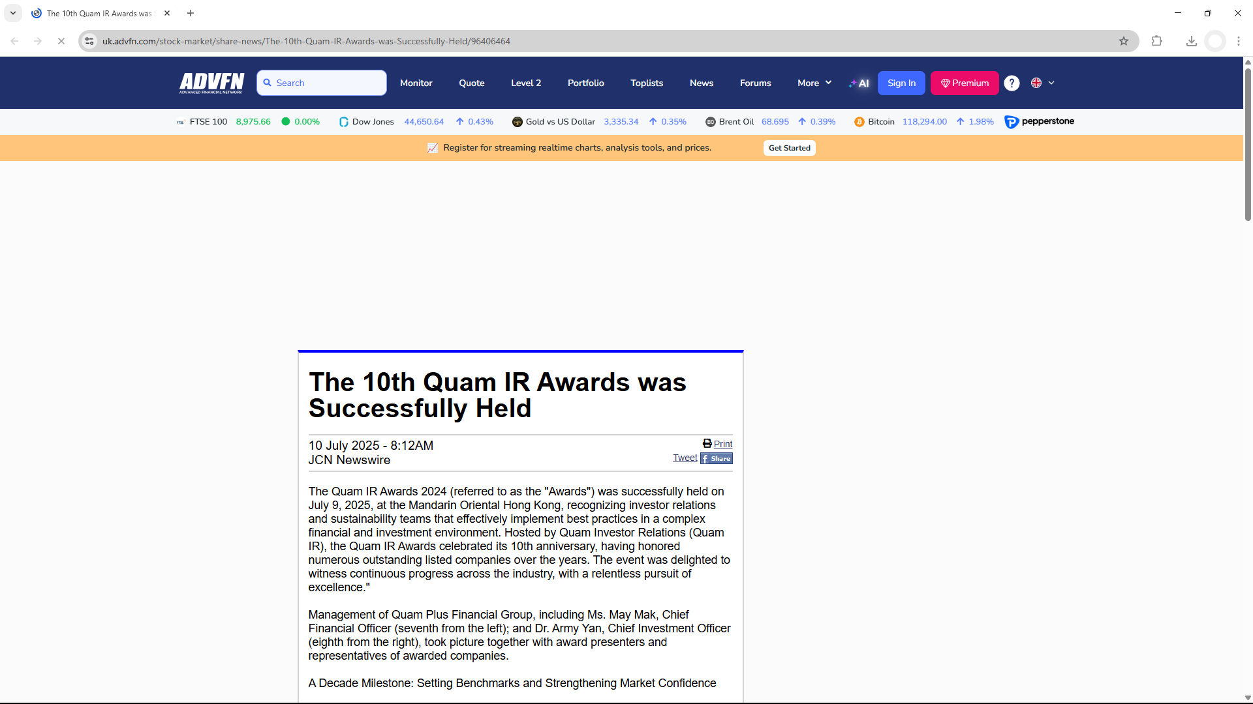Click the article title heading
Image resolution: width=1253 pixels, height=704 pixels.
point(497,395)
